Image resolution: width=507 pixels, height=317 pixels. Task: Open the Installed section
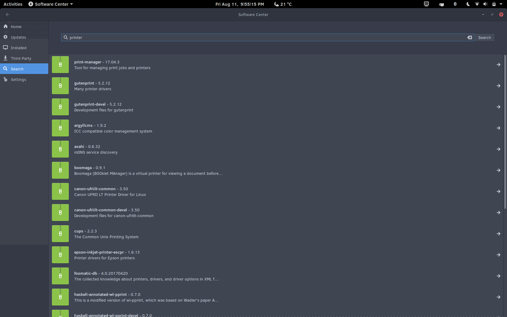click(x=24, y=48)
